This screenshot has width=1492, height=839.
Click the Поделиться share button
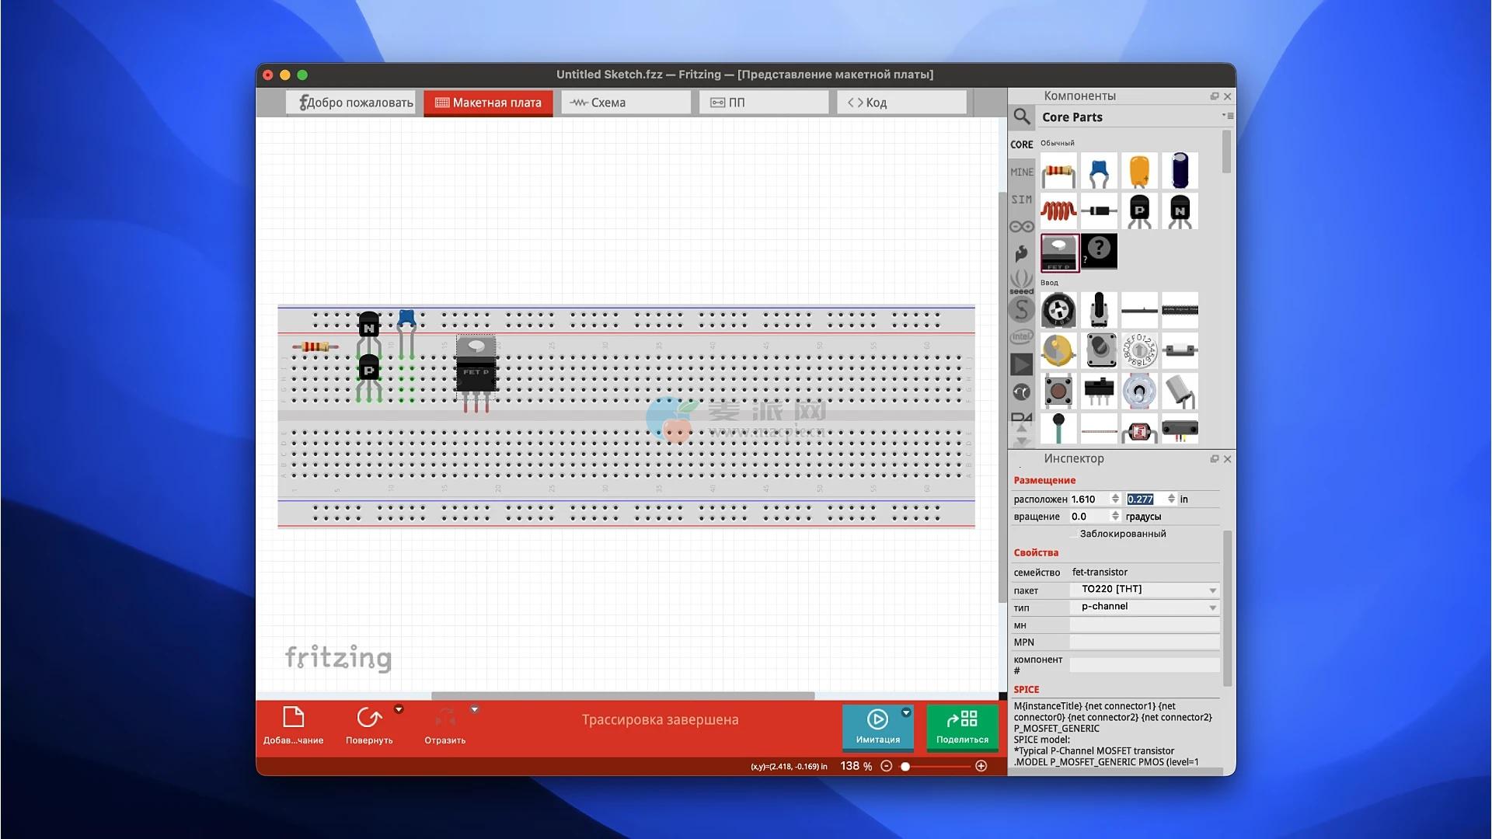click(x=962, y=726)
